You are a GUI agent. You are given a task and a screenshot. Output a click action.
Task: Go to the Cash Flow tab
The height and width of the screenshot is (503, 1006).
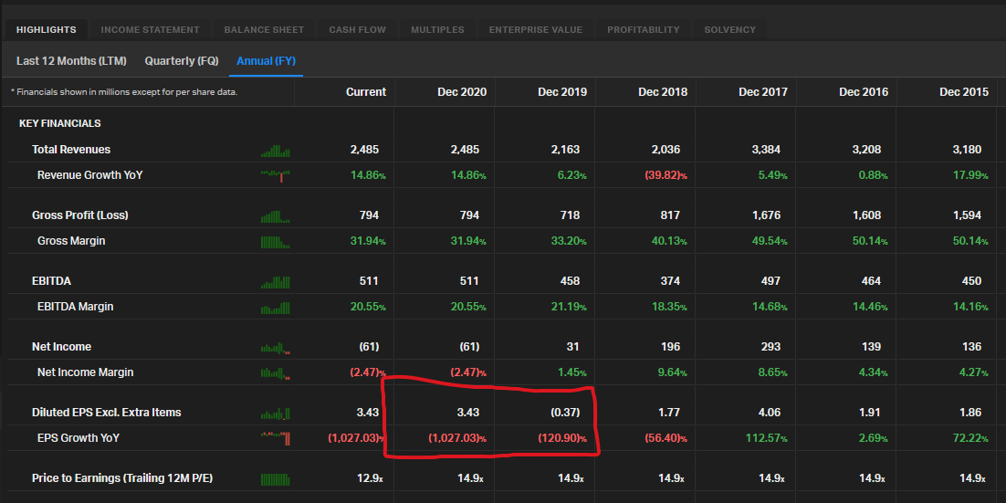point(357,30)
